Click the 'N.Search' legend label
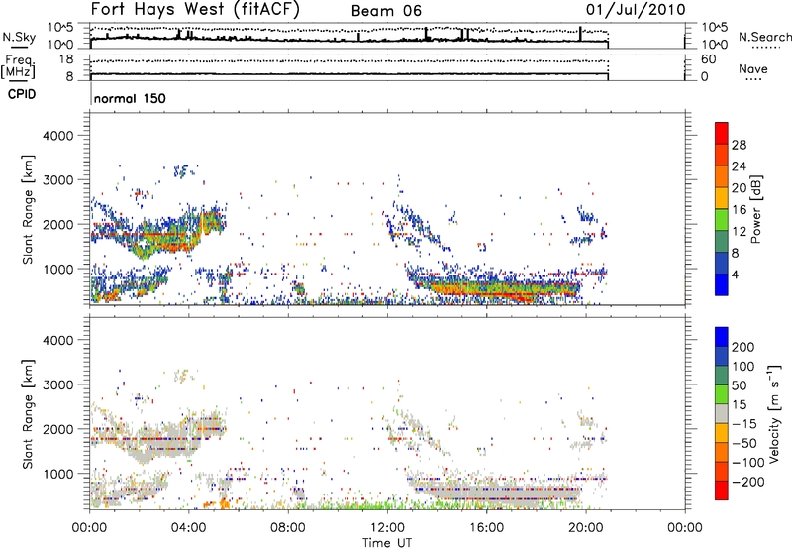Image resolution: width=792 pixels, height=549 pixels. click(764, 37)
